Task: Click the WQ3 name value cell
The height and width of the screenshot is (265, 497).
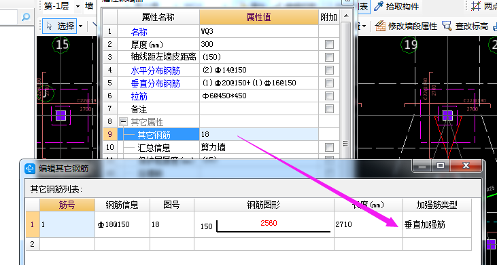Action: [258, 32]
